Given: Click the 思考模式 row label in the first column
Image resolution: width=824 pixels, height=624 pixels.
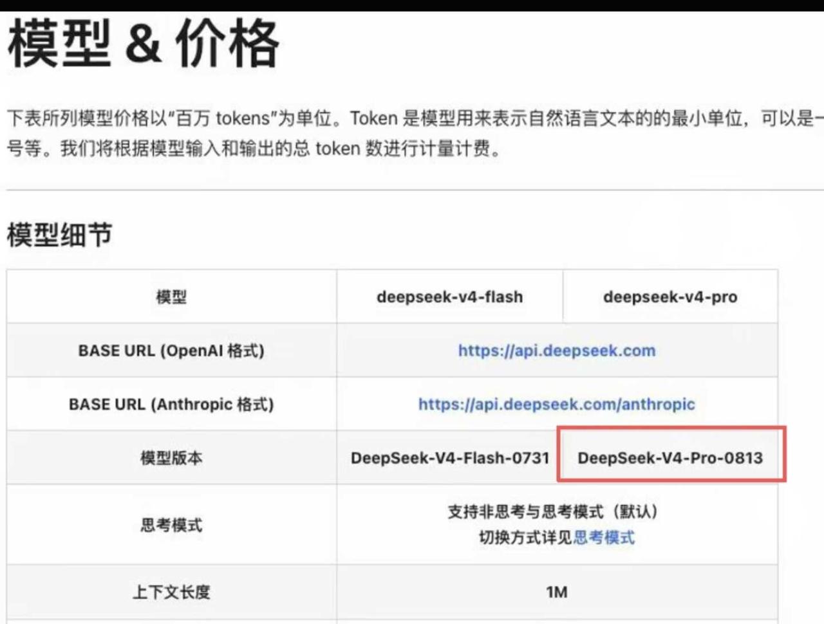Looking at the screenshot, I should tap(171, 525).
